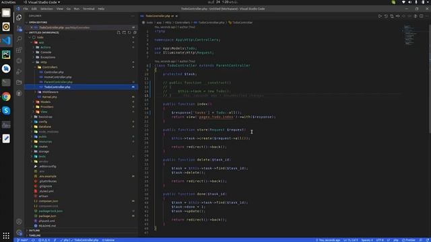Open Activities overview in top bar
The image size is (431, 242).
pos(8,2)
